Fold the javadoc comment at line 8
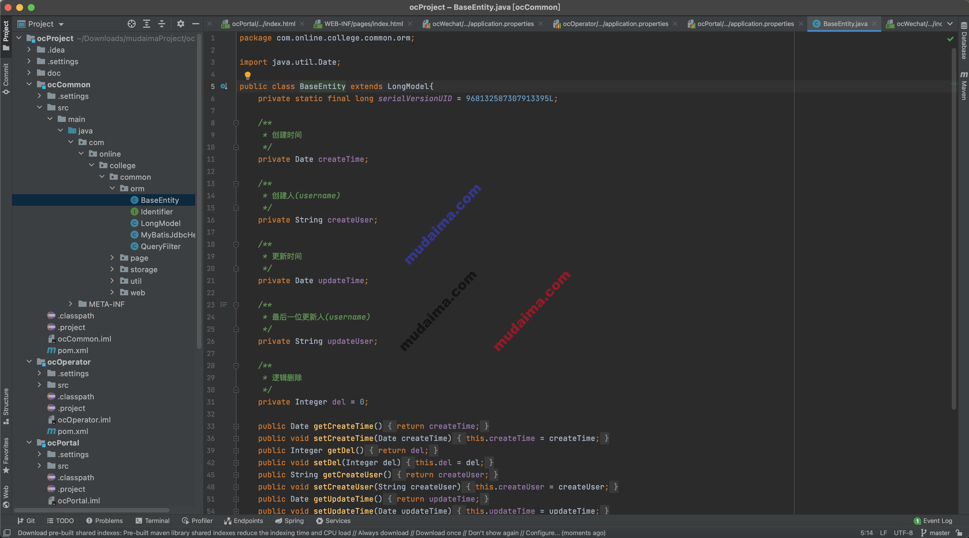 [x=236, y=123]
